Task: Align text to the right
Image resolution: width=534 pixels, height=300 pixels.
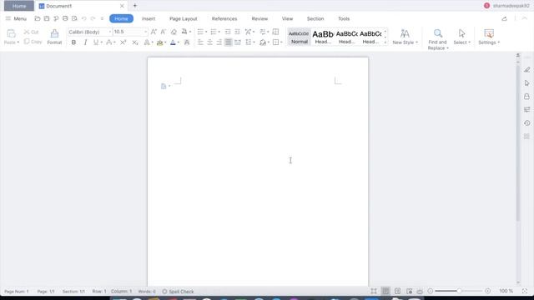Action: (x=219, y=42)
